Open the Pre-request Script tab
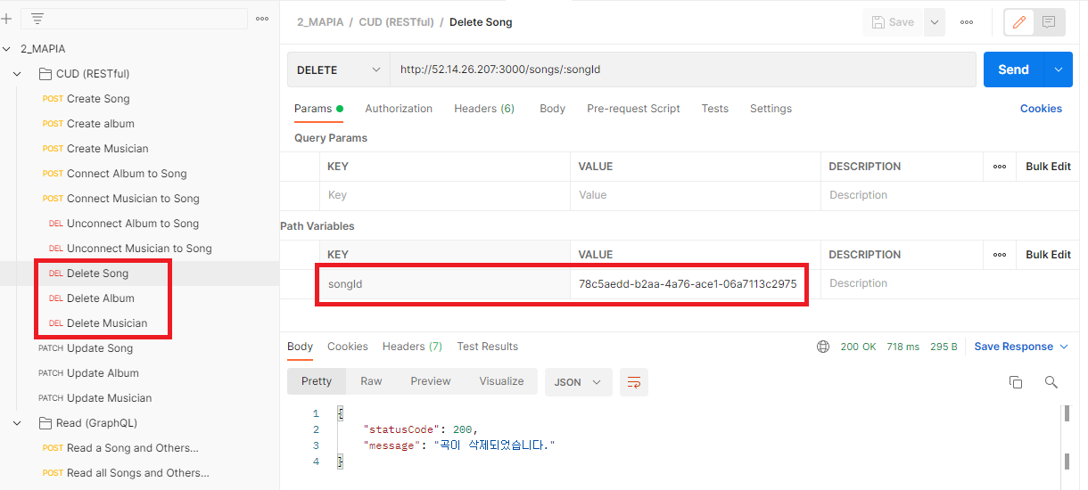1088x490 pixels. [633, 109]
